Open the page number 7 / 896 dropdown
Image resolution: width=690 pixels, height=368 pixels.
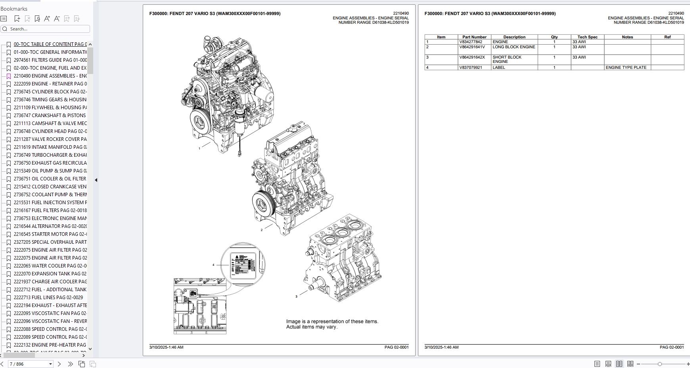click(50, 364)
